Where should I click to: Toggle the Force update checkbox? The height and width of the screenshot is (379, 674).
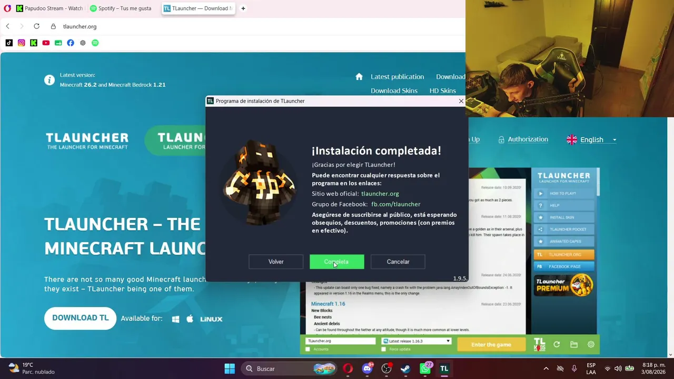(383, 350)
